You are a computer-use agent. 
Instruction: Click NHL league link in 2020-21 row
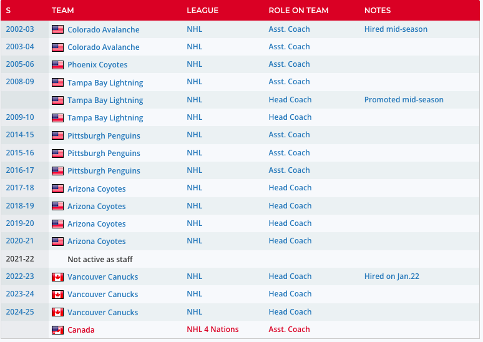coord(194,241)
